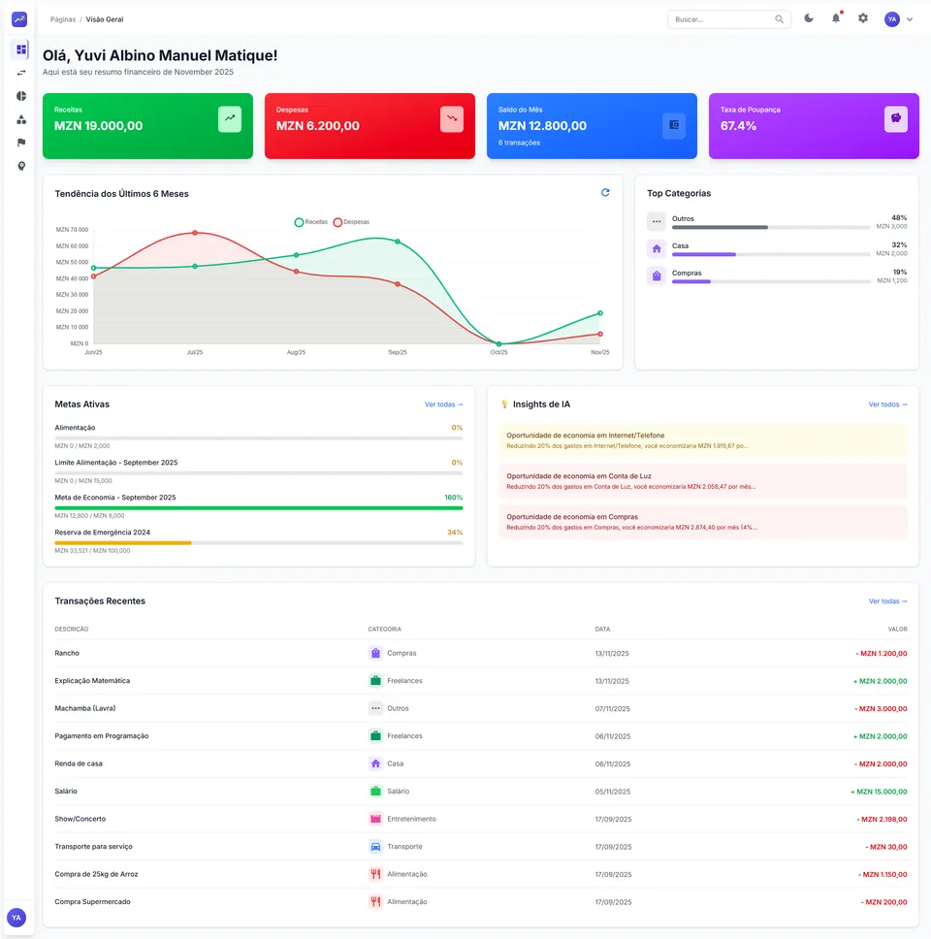Open the categories shapes sidebar icon
Viewport: 931px width, 939px height.
pyautogui.click(x=21, y=119)
